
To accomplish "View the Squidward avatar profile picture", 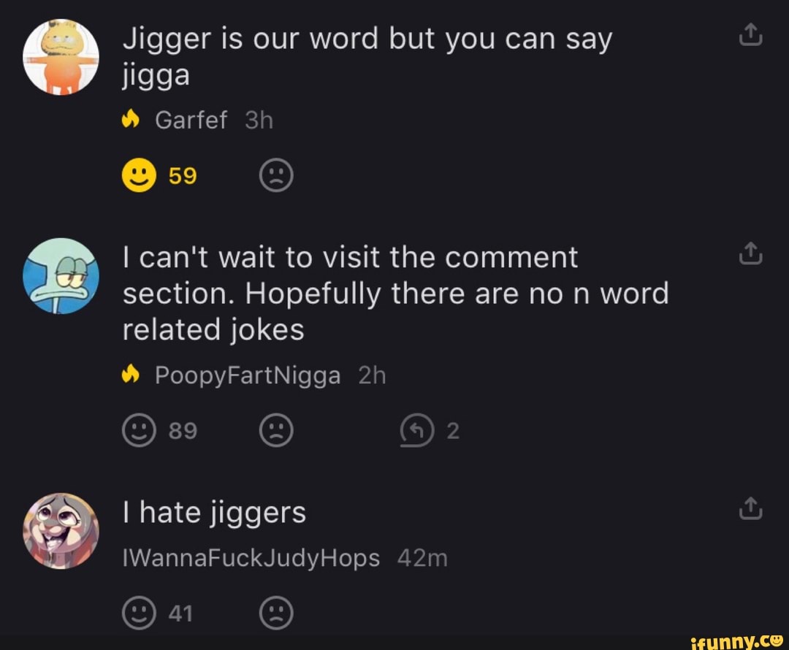I will point(61,275).
